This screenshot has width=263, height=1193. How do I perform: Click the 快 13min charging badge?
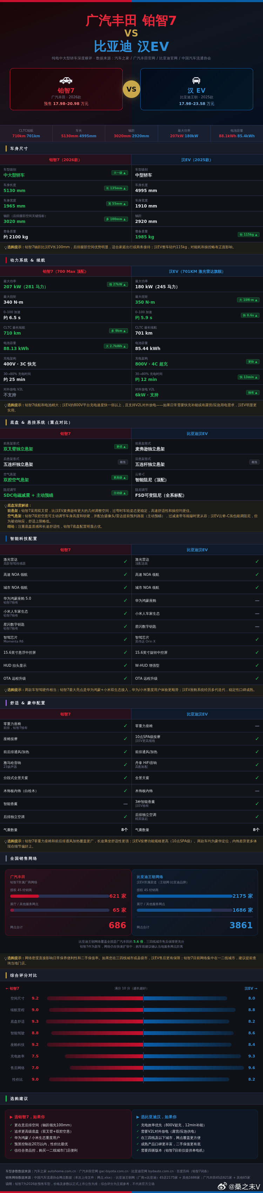coord(249,377)
